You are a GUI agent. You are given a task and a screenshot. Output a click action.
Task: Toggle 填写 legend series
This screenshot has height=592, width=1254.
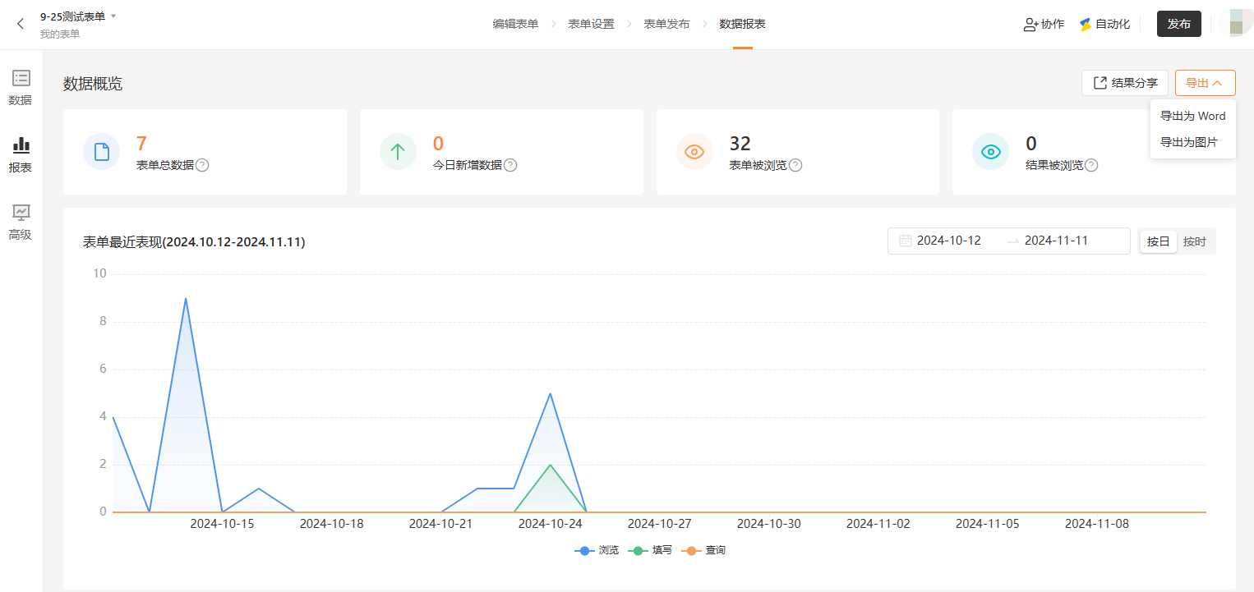[650, 550]
